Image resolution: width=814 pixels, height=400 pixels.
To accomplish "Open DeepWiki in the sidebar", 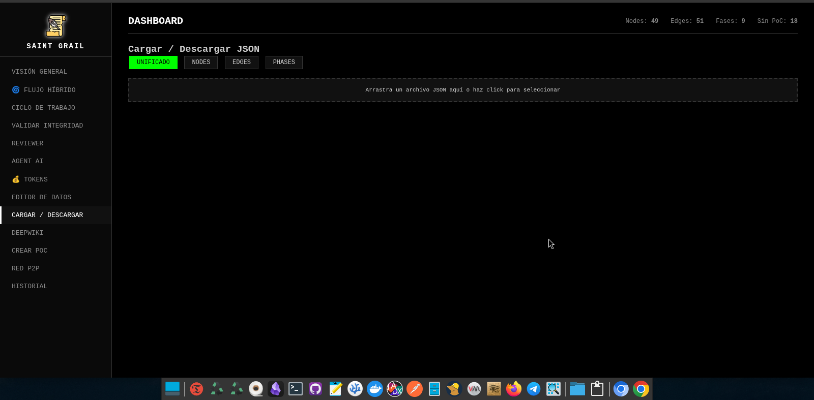I will tap(56, 233).
